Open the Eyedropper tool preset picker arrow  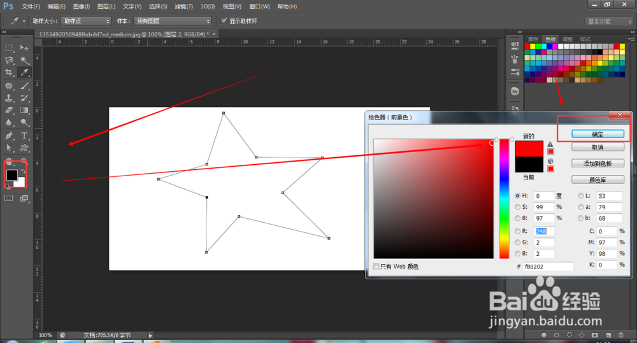tap(24, 21)
